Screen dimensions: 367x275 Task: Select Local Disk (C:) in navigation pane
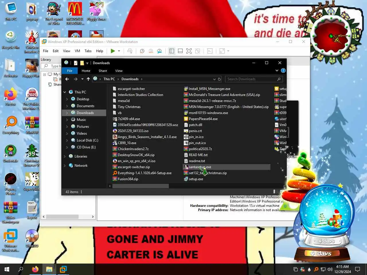click(x=87, y=140)
